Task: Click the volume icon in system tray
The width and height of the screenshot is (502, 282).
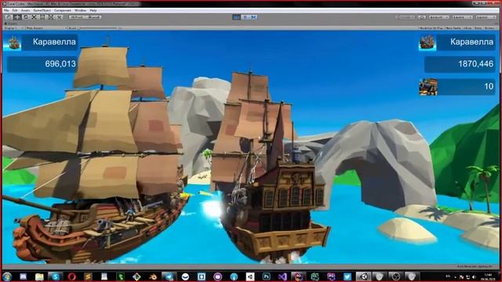Action: click(x=474, y=277)
